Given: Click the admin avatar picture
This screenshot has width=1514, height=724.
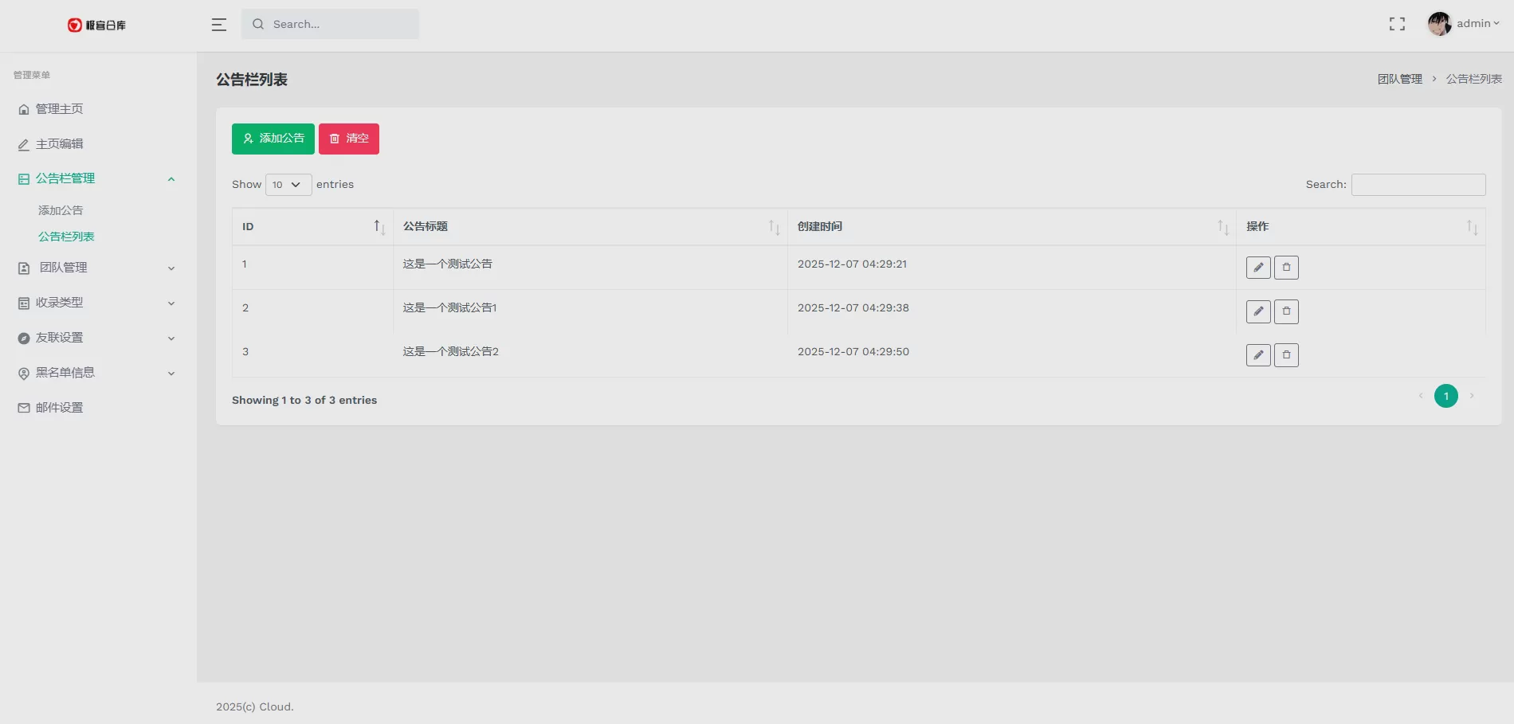Looking at the screenshot, I should click(x=1439, y=24).
